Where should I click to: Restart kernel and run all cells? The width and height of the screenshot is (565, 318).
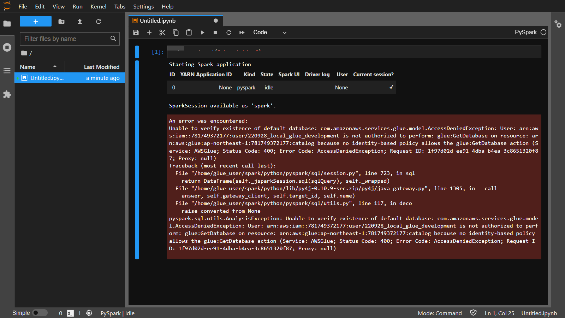click(242, 33)
